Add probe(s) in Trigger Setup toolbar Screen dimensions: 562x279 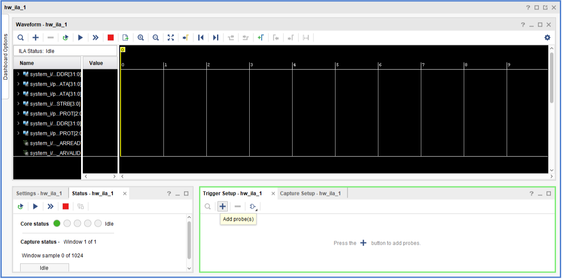tap(223, 207)
